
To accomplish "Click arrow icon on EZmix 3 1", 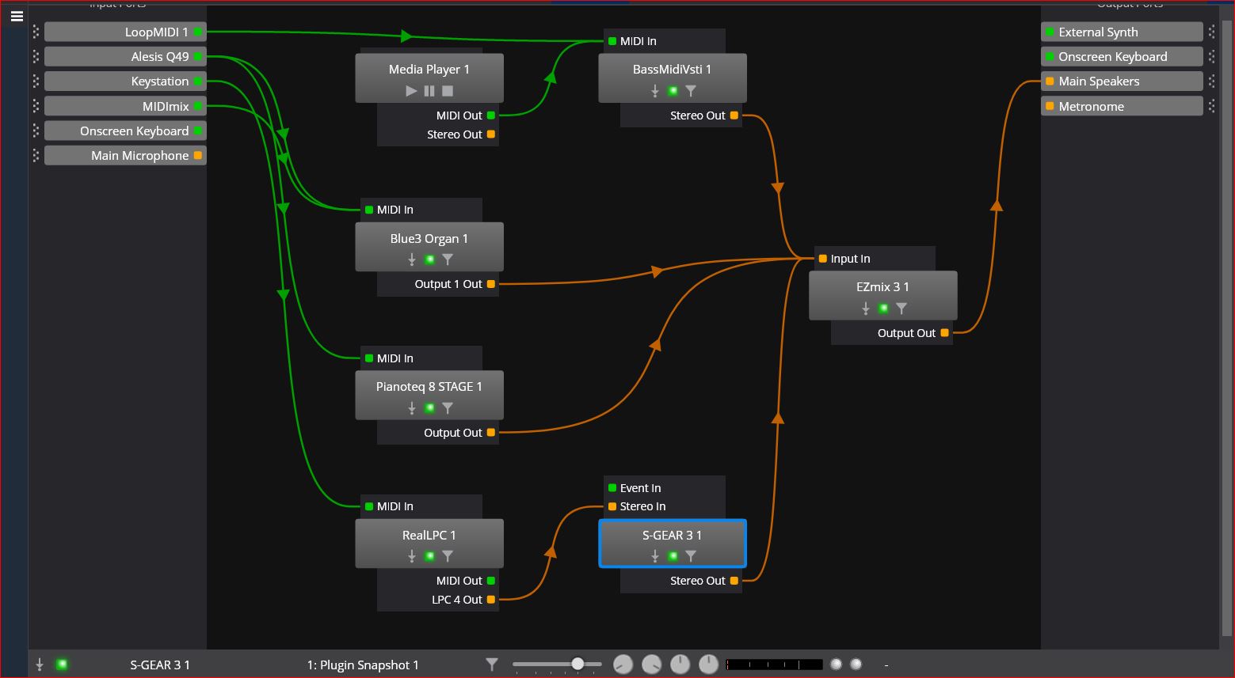I will (x=866, y=309).
